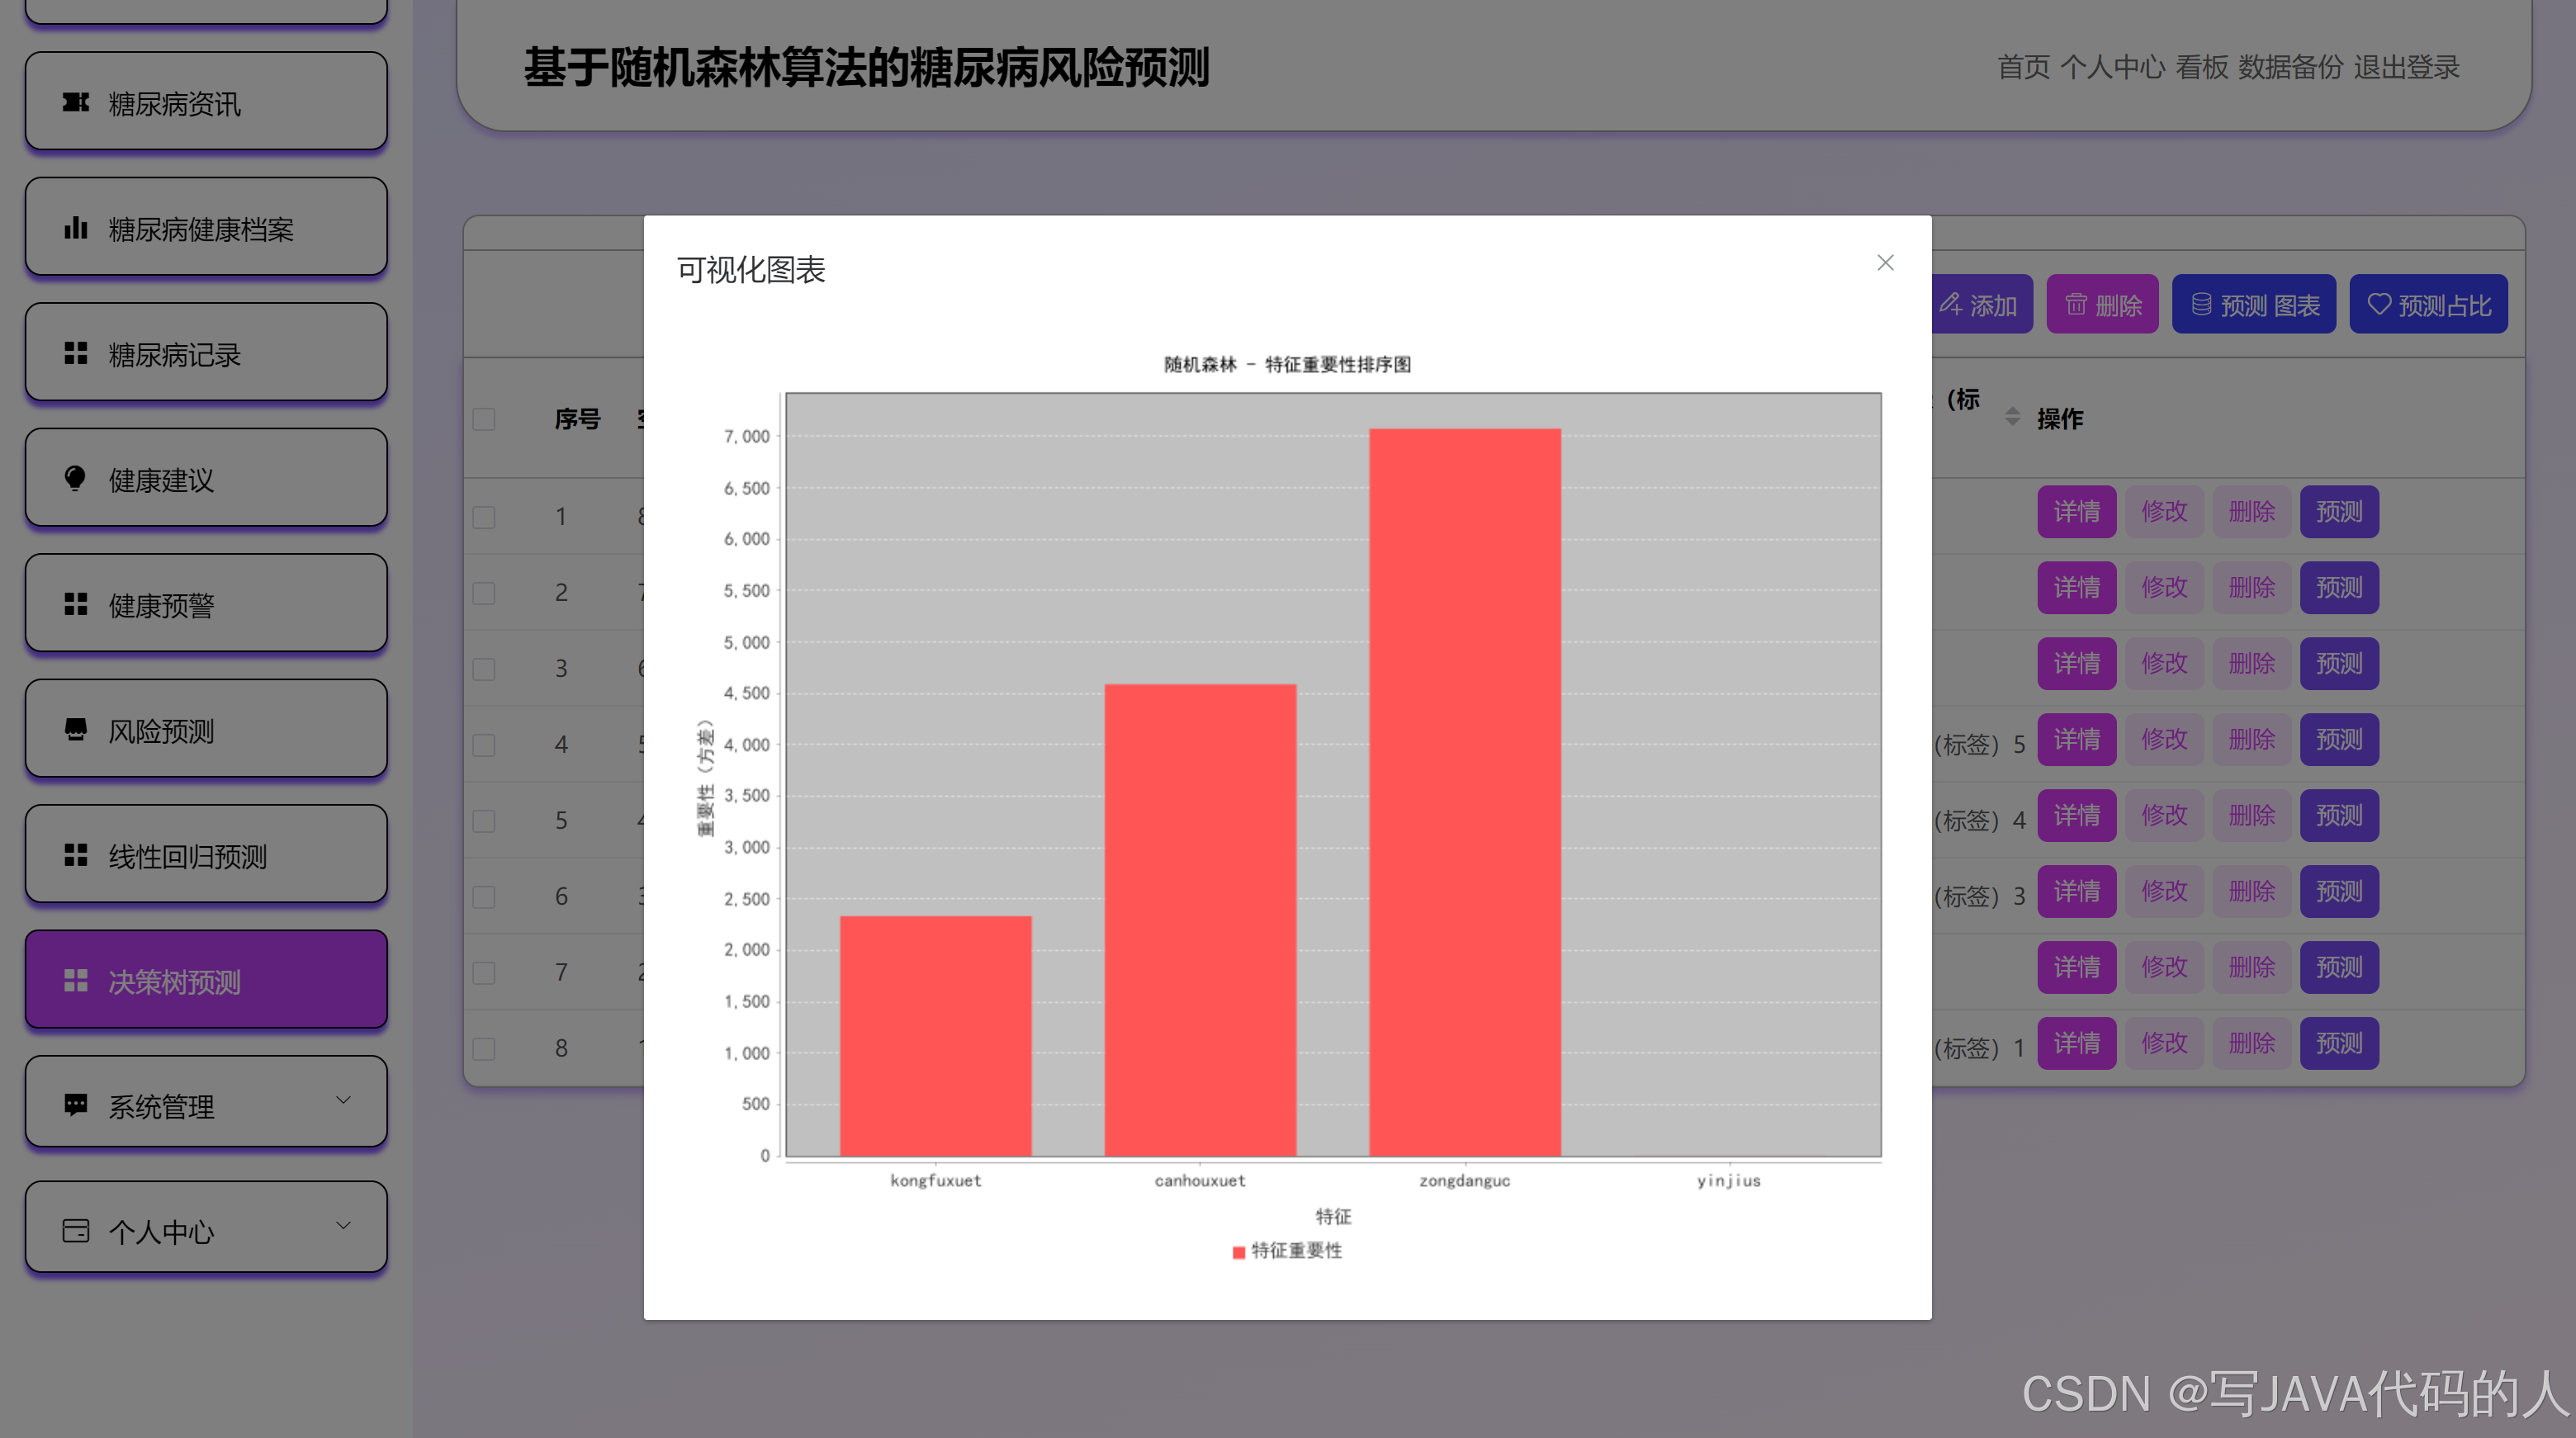Click the database icon on 预测 图表 button
Image resolution: width=2576 pixels, height=1438 pixels.
click(2201, 304)
